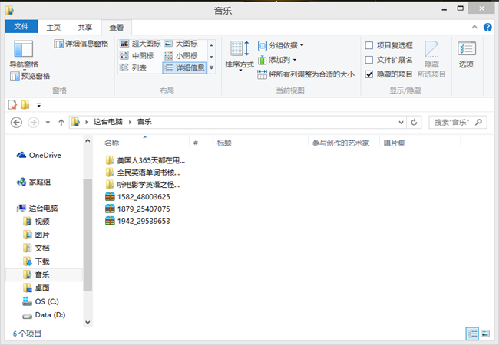499x345 pixels.
Task: Sort by # column header
Action: 201,143
